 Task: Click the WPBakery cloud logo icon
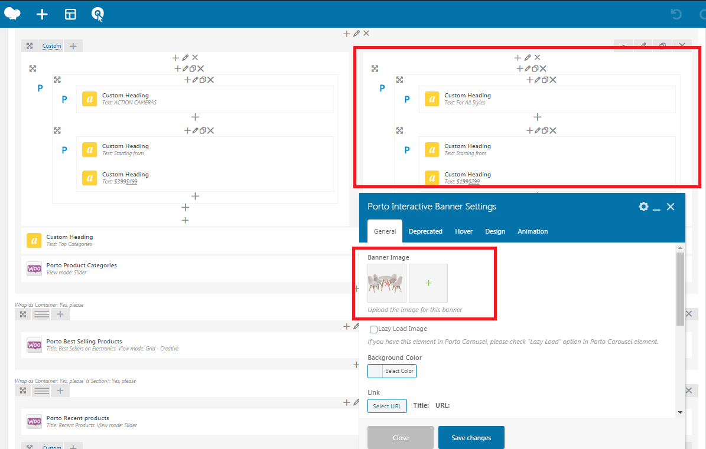tap(12, 14)
